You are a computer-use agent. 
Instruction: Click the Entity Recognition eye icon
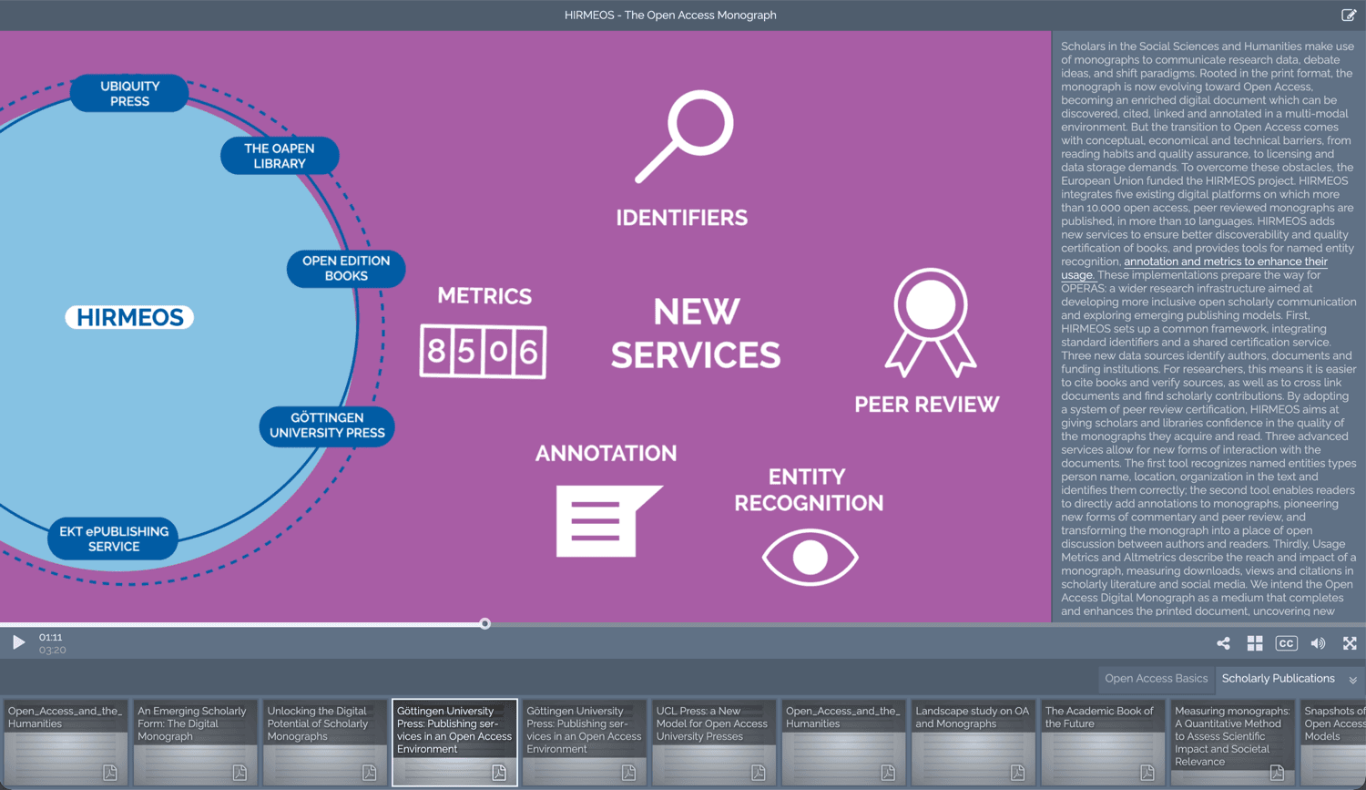tap(810, 557)
